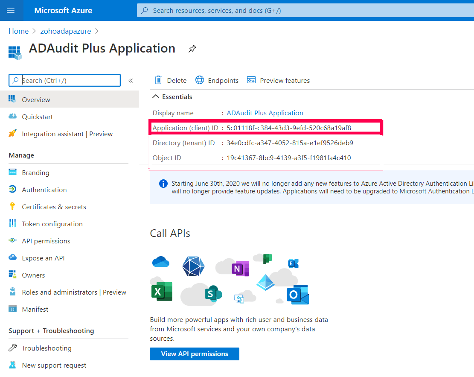The height and width of the screenshot is (377, 474).
Task: Switch to the Overview section
Action: click(36, 99)
